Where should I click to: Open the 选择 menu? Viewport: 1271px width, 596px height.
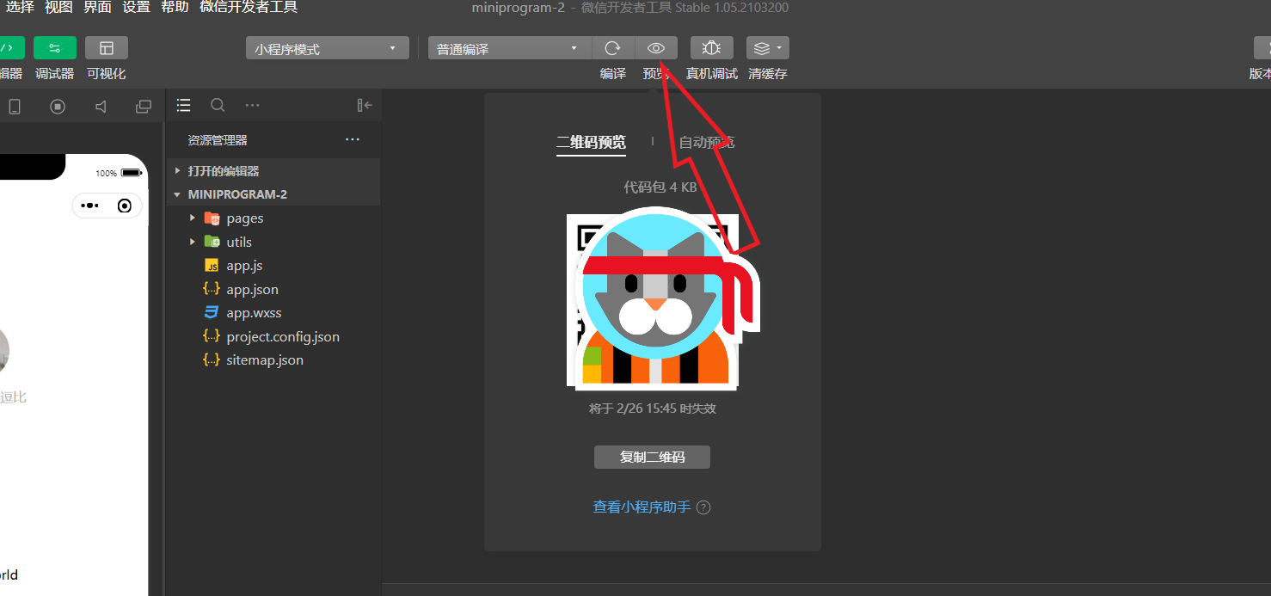click(20, 8)
